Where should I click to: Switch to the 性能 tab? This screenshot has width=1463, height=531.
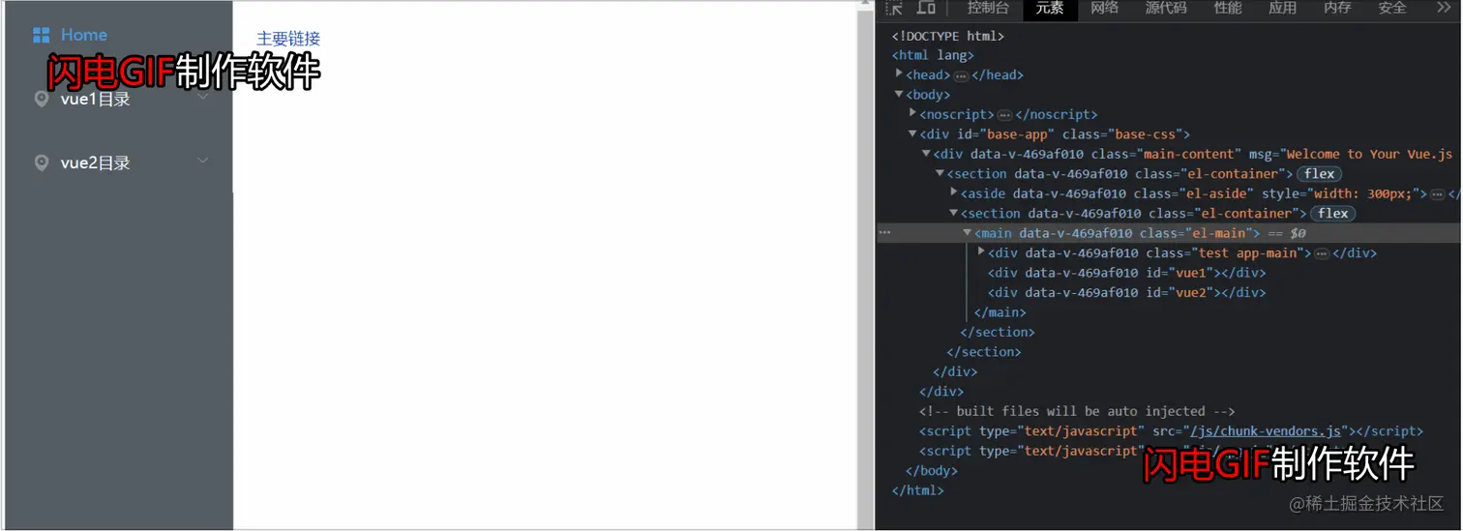pos(1228,8)
